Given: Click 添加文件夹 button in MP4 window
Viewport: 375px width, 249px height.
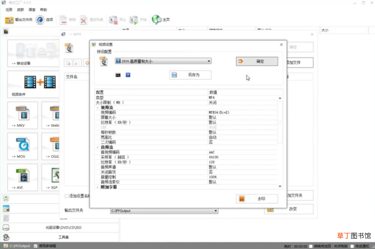Looking at the screenshot, I should tap(300, 195).
